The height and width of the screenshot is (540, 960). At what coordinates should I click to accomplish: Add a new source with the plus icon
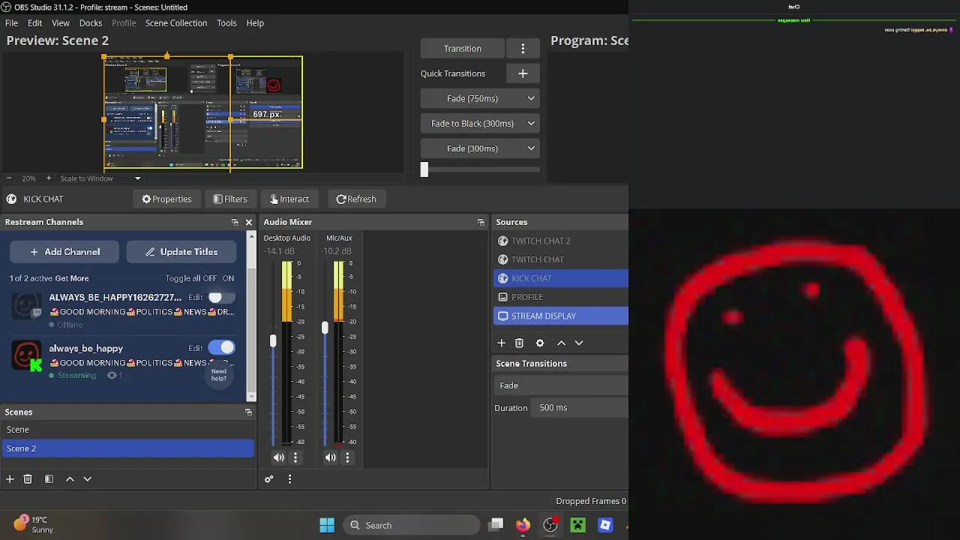501,343
